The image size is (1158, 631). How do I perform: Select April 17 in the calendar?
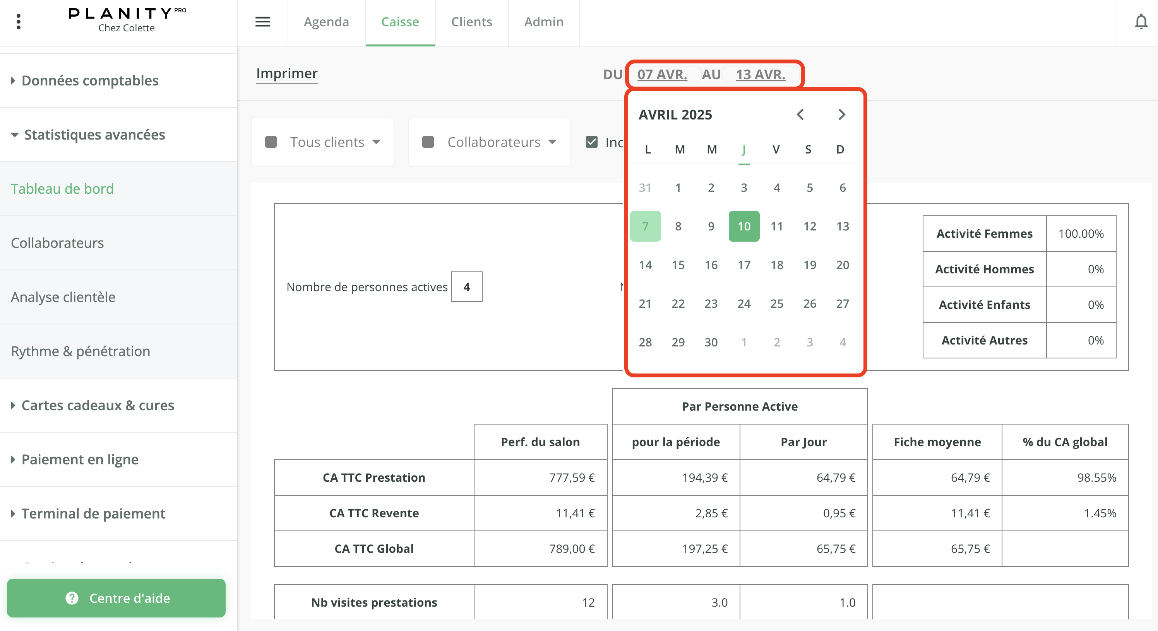click(x=743, y=264)
